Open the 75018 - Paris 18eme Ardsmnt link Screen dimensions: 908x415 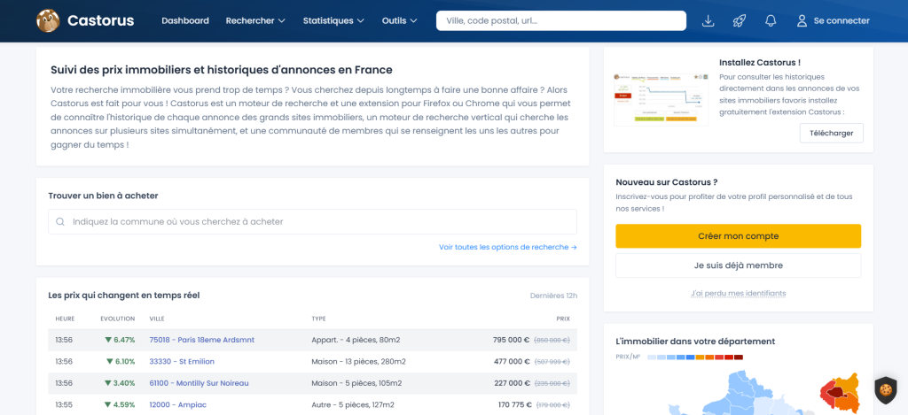(x=201, y=340)
